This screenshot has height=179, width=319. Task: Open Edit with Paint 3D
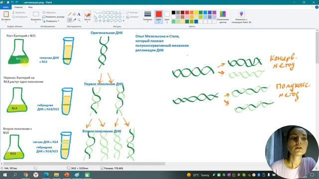coord(241,17)
